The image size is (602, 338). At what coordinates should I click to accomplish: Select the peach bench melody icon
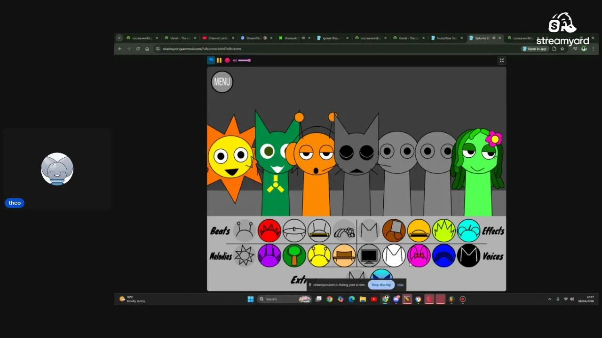344,256
